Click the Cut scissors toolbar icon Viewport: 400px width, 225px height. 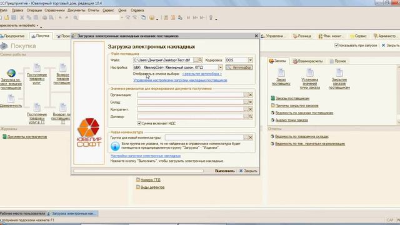click(x=22, y=17)
